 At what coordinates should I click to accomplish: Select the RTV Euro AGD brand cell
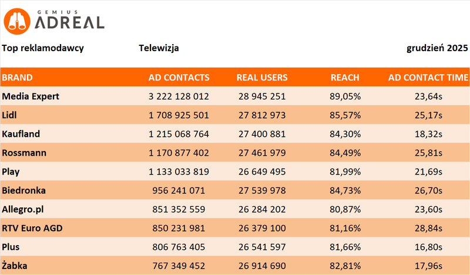tap(32, 229)
